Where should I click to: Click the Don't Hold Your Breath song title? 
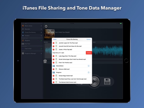(62, 32)
